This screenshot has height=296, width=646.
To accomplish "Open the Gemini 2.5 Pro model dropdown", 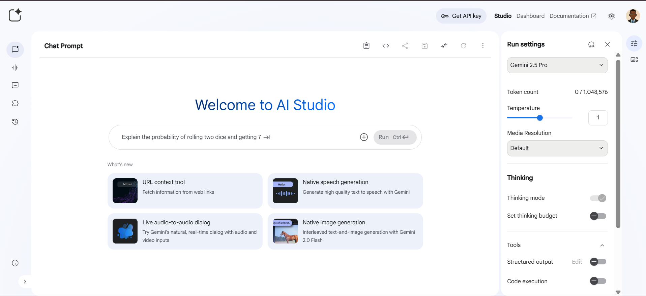I will coord(557,65).
